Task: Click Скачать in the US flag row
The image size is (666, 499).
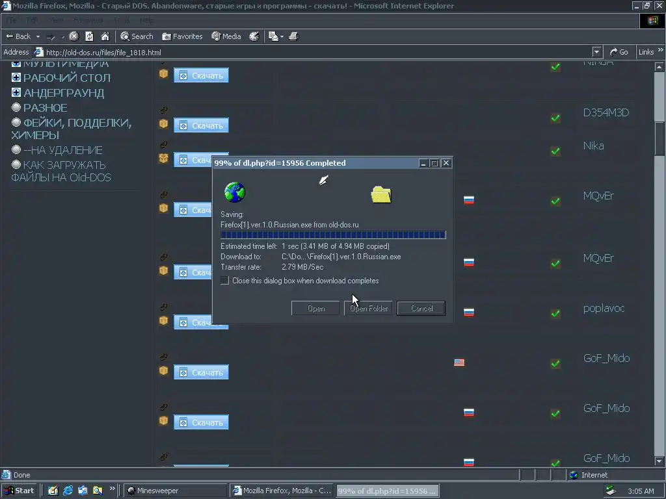Action: (202, 372)
